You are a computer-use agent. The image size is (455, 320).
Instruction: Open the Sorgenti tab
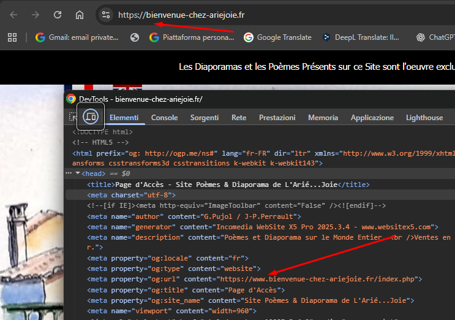(204, 118)
